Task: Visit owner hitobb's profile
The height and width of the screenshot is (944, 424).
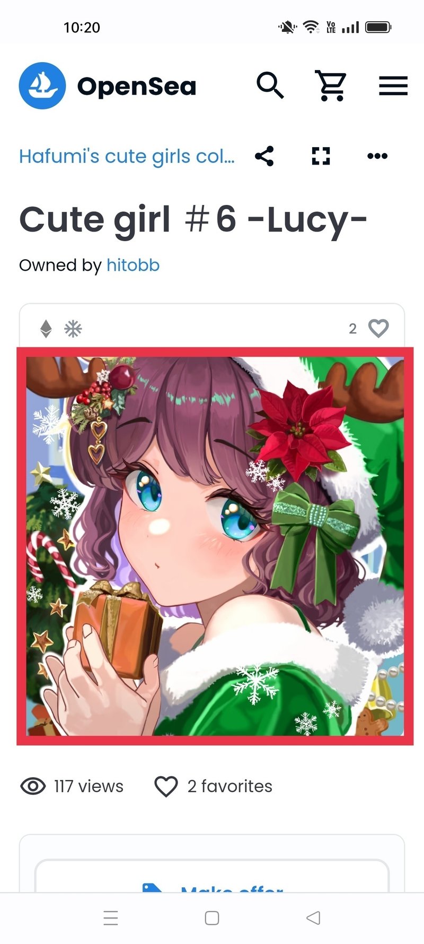Action: tap(133, 265)
